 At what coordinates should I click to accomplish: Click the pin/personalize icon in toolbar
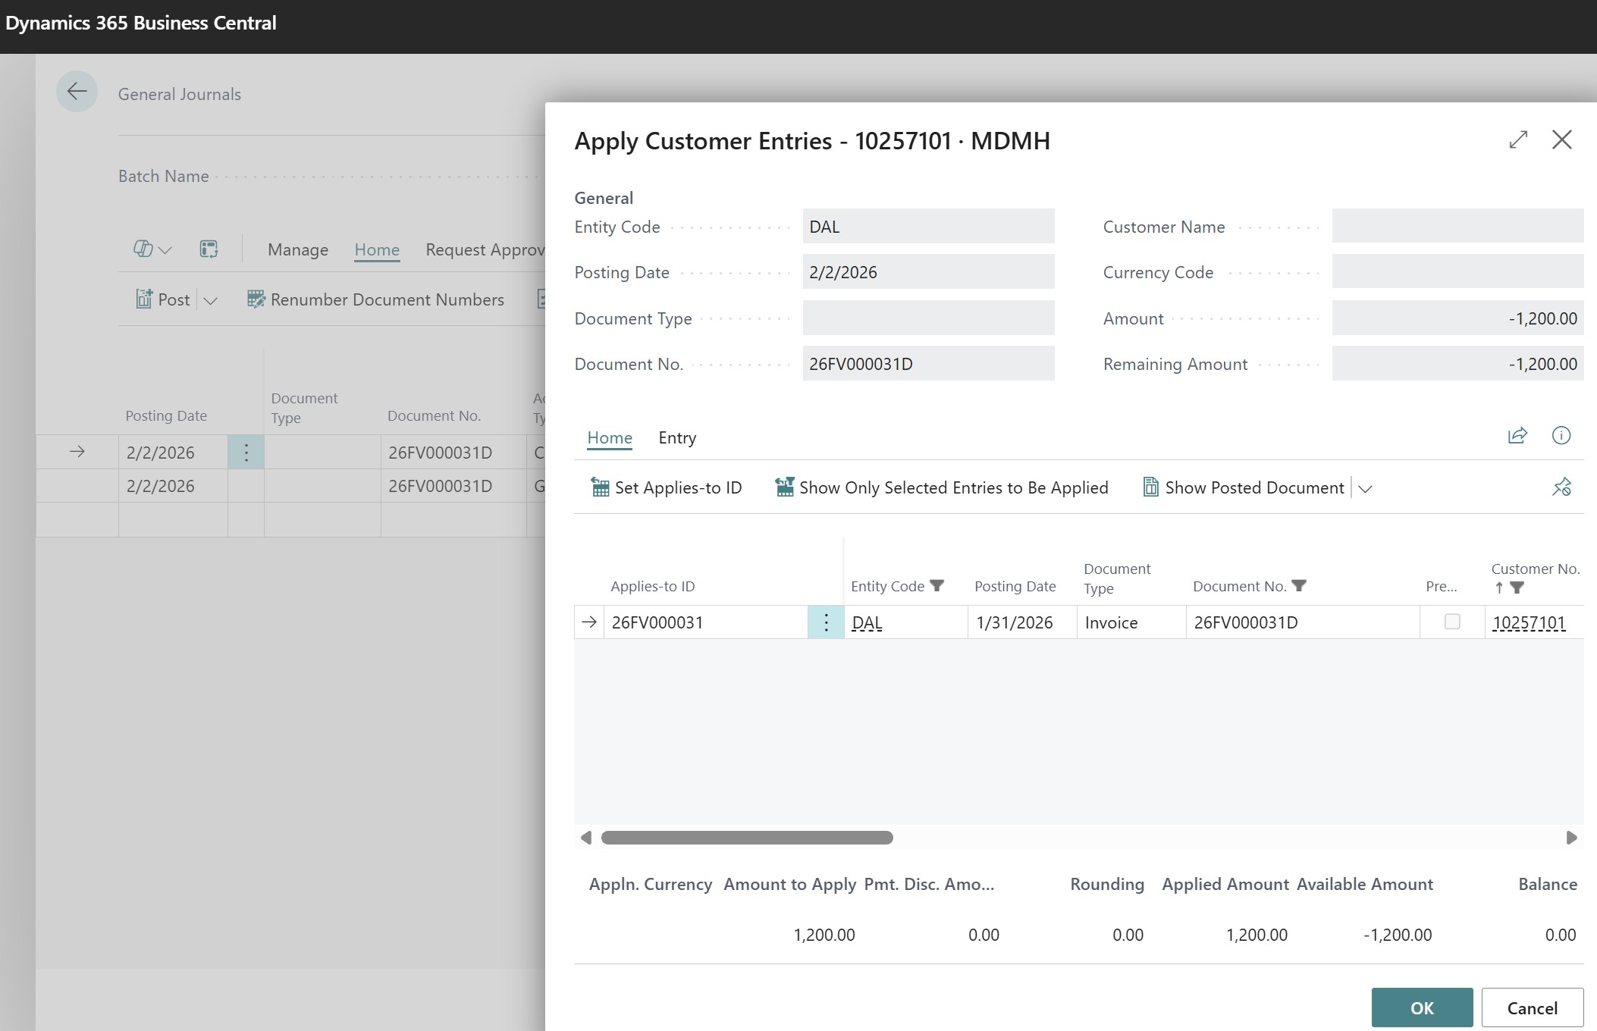pos(1561,487)
